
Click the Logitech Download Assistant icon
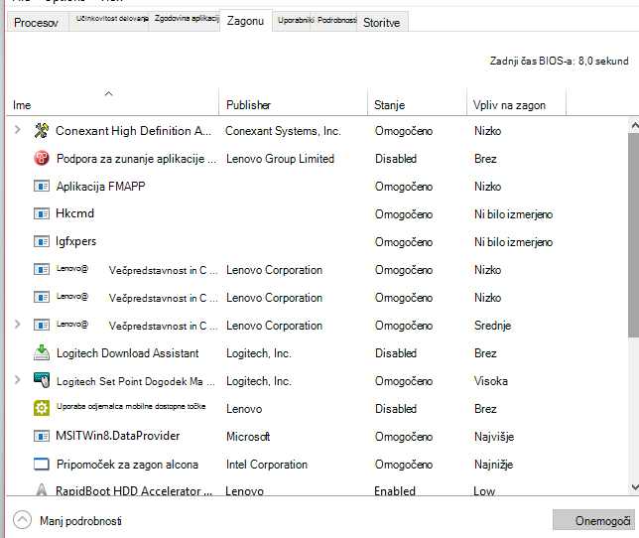coord(42,353)
